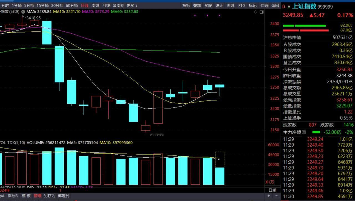The height and width of the screenshot is (201, 355).
Task: Select the 60分钟 period tab
Action: coord(72,6)
